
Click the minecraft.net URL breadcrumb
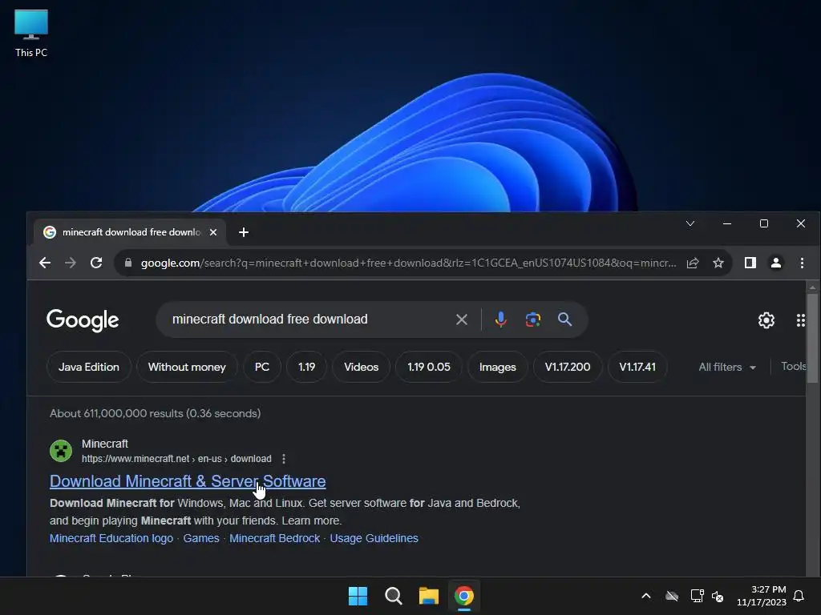point(176,459)
